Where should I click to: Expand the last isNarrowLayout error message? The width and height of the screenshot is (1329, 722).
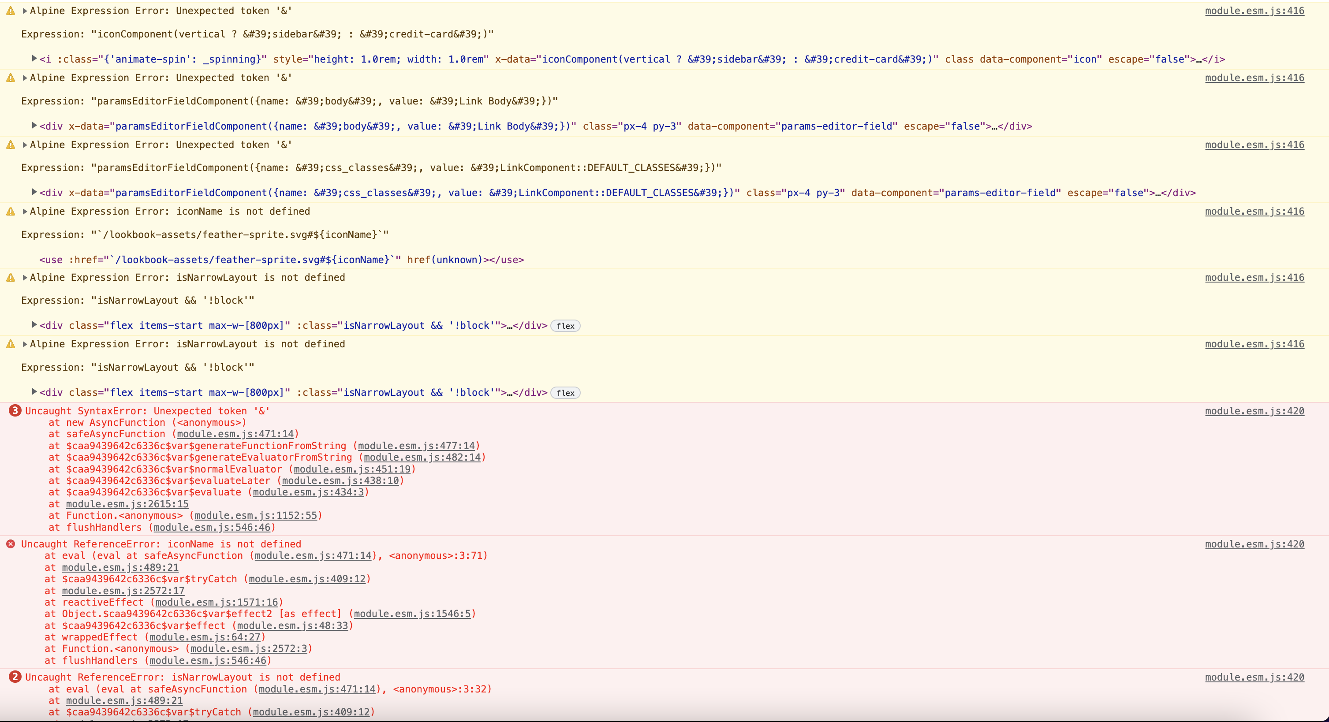pyautogui.click(x=24, y=344)
